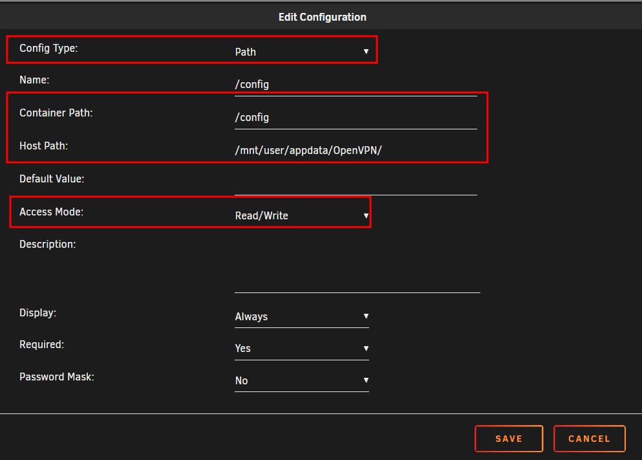Click the Edit Configuration title bar
Image resolution: width=642 pixels, height=460 pixels.
321,17
